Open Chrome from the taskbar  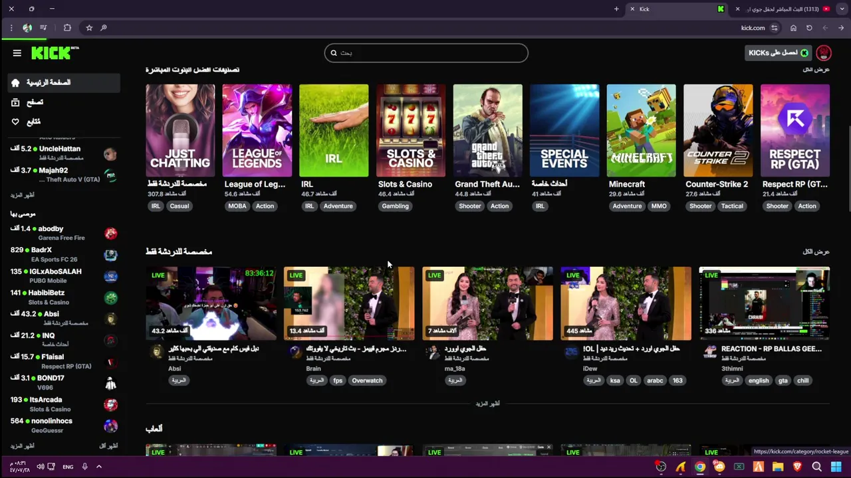click(700, 467)
